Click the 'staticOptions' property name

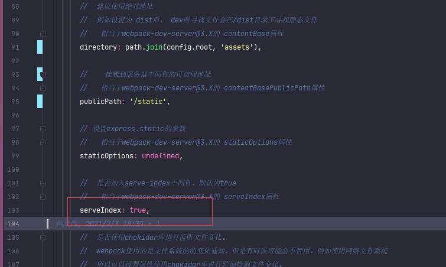click(106, 156)
